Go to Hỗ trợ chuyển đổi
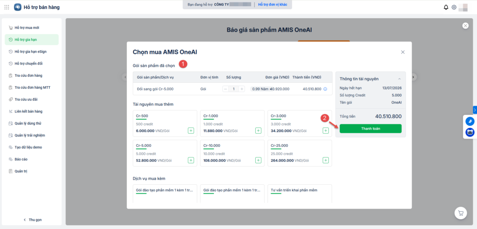The width and height of the screenshot is (477, 229). 32,64
